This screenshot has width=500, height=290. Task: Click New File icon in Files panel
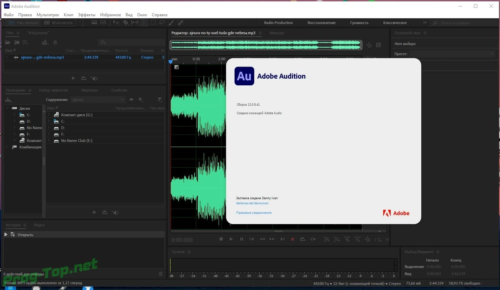click(25, 42)
